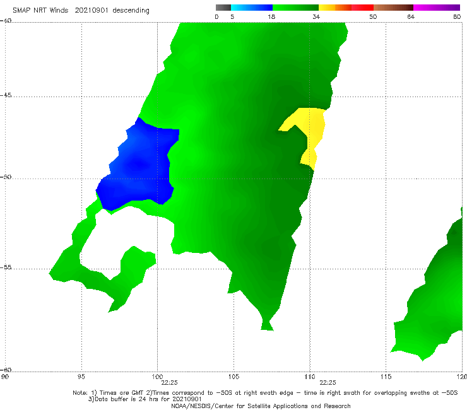The width and height of the screenshot is (467, 410).
Task: Click the brown segment of the color bar
Action: [393, 8]
